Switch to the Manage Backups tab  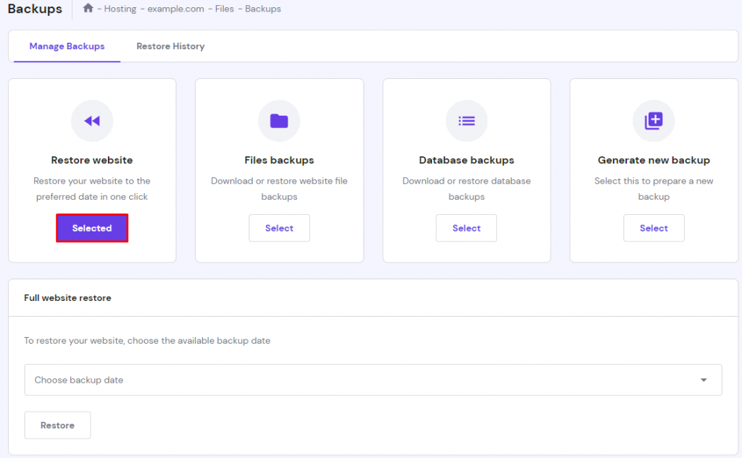pos(67,46)
